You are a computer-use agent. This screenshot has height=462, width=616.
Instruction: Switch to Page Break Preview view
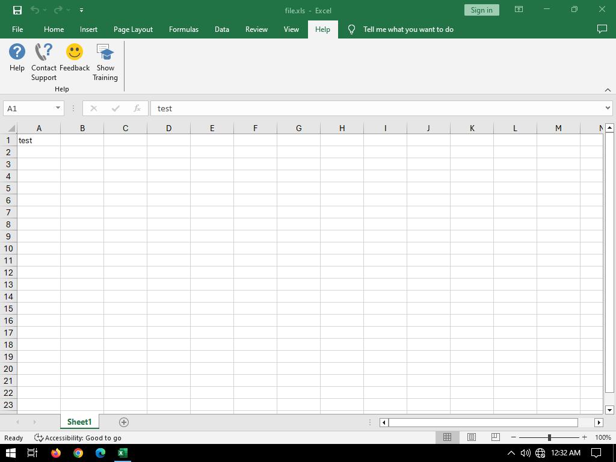coord(496,437)
